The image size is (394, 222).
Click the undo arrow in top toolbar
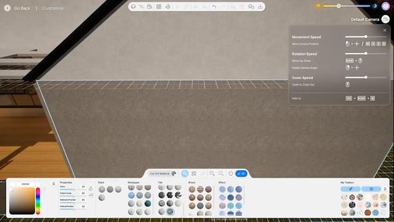[x=214, y=7]
